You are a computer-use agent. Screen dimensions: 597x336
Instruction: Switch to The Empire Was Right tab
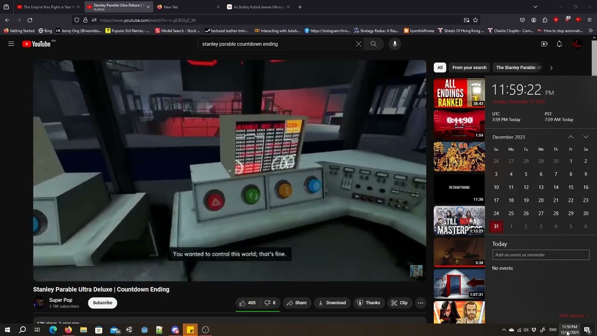pyautogui.click(x=49, y=7)
